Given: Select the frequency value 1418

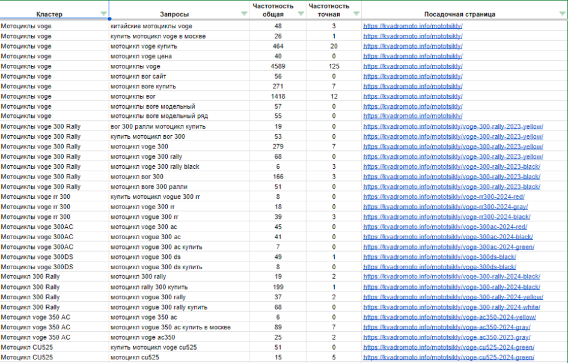Looking at the screenshot, I should (278, 96).
